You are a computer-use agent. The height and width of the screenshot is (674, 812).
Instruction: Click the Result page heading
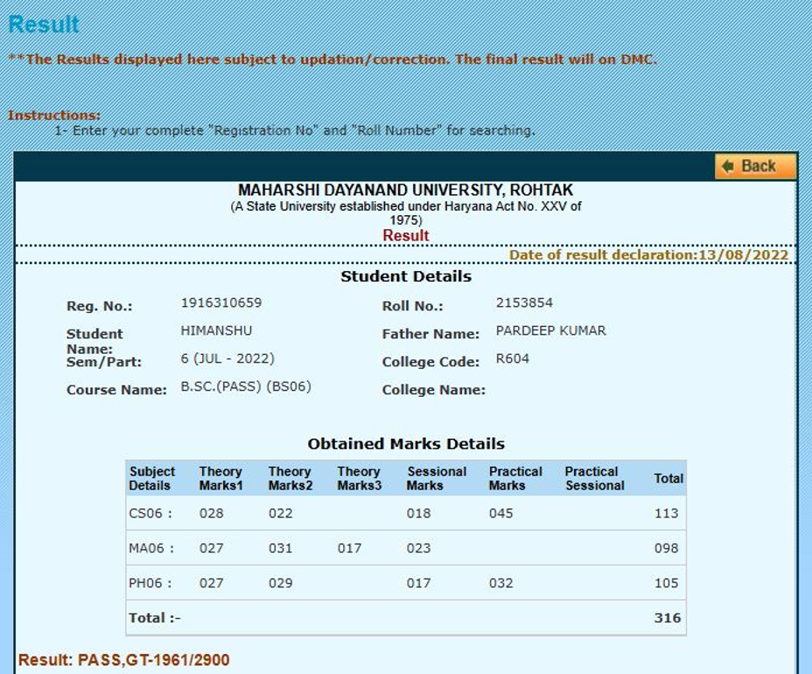pyautogui.click(x=44, y=24)
